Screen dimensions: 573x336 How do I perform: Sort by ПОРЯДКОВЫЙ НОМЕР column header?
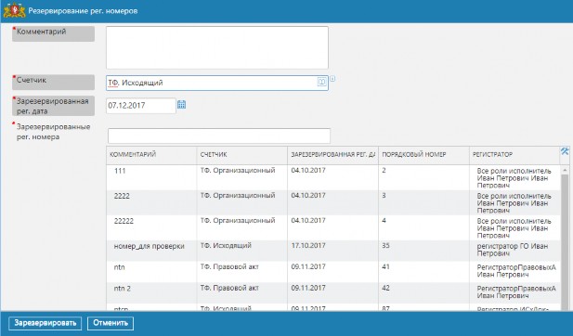click(x=423, y=155)
